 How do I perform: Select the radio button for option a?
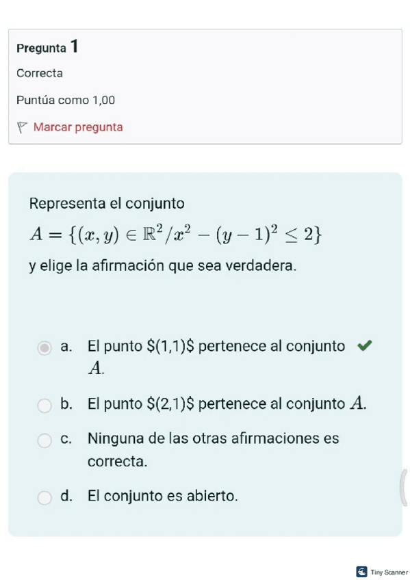[x=44, y=347]
